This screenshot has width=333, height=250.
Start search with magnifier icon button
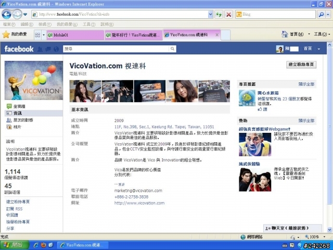(321, 15)
